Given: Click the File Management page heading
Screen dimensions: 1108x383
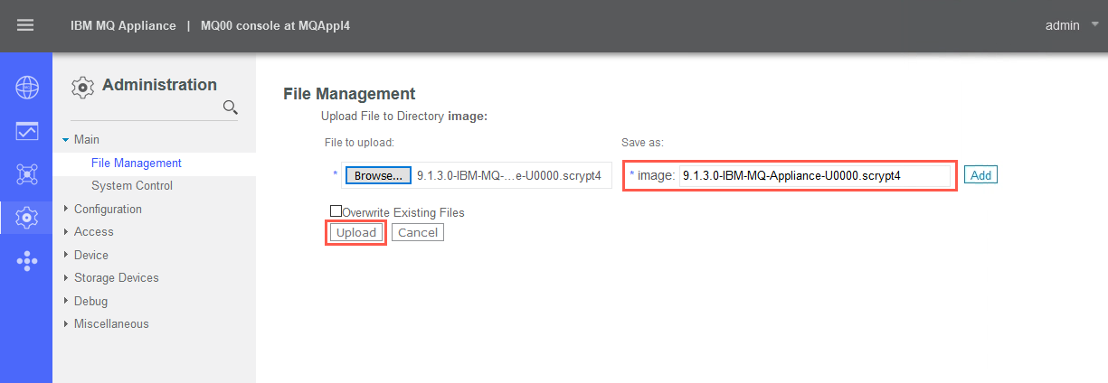Looking at the screenshot, I should pyautogui.click(x=349, y=94).
